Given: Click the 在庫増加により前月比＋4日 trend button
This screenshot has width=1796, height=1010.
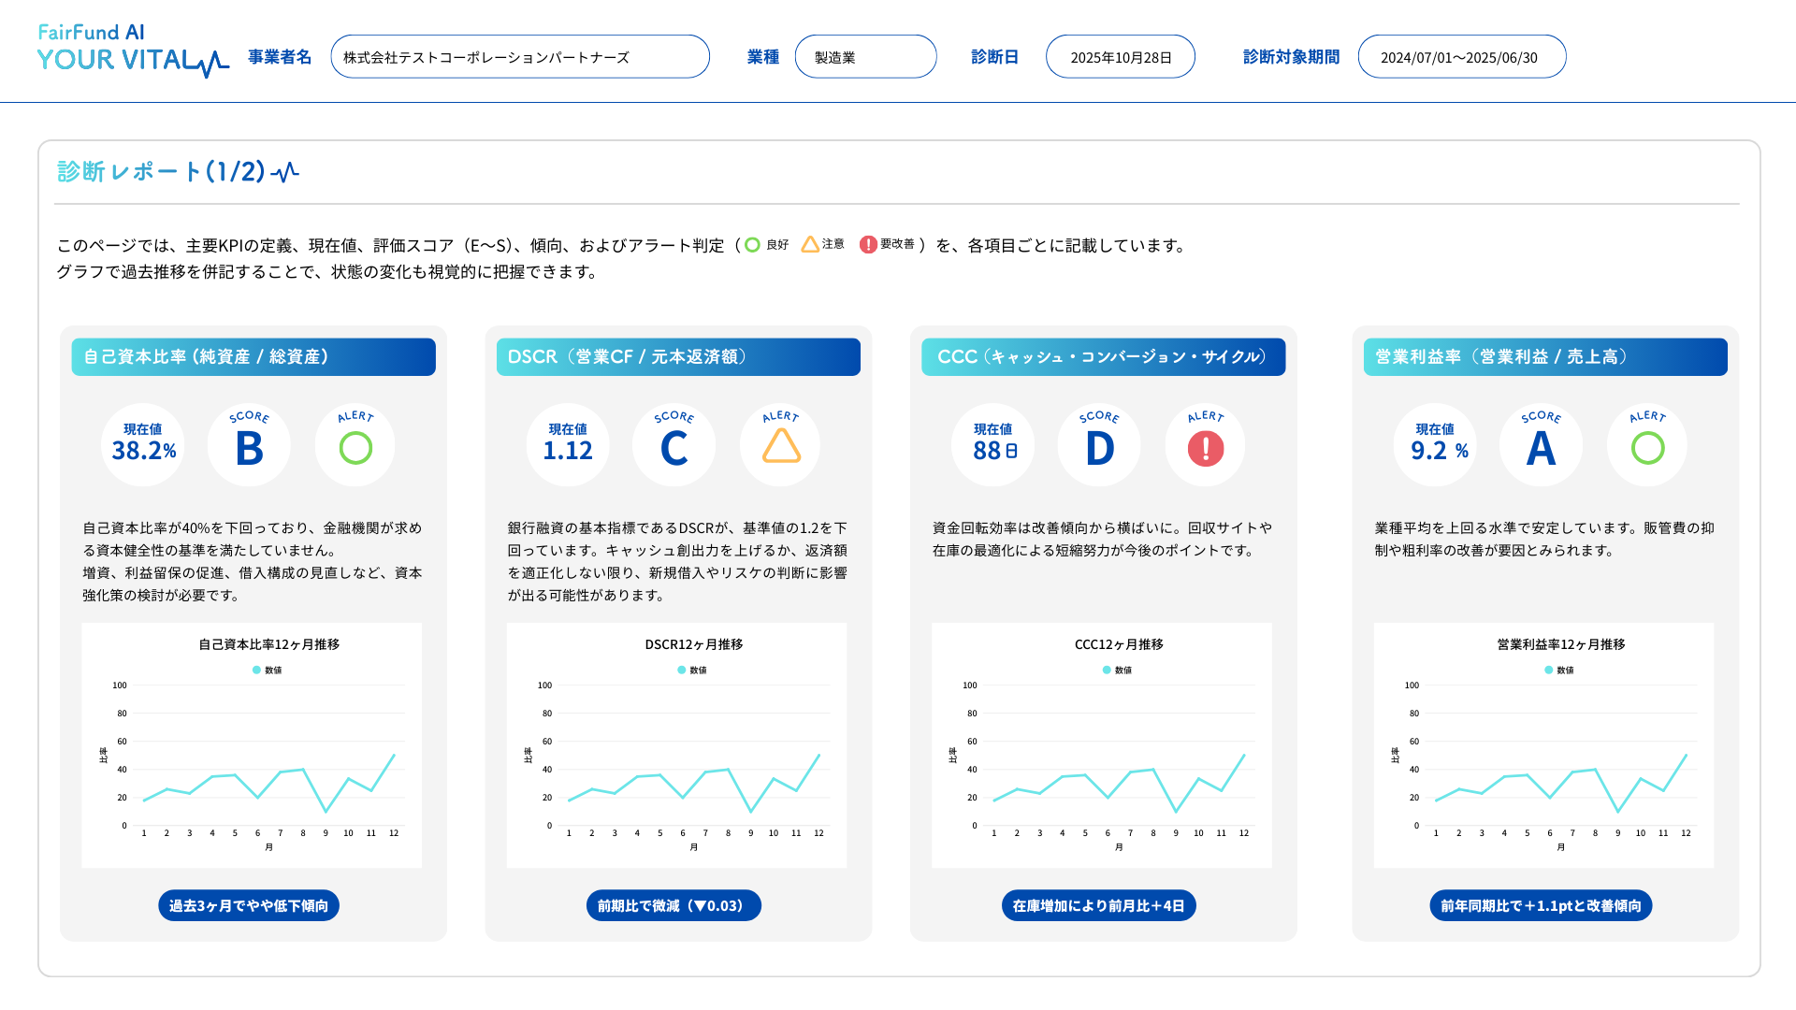Looking at the screenshot, I should (1098, 904).
